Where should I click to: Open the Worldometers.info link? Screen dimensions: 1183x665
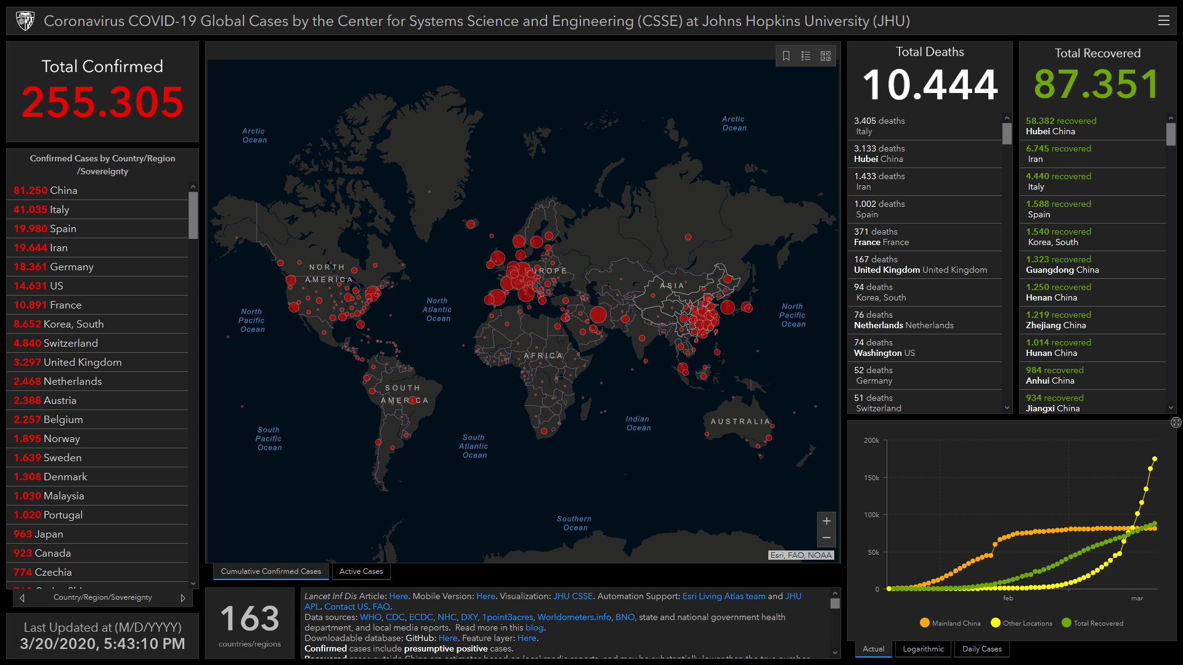pyautogui.click(x=574, y=617)
